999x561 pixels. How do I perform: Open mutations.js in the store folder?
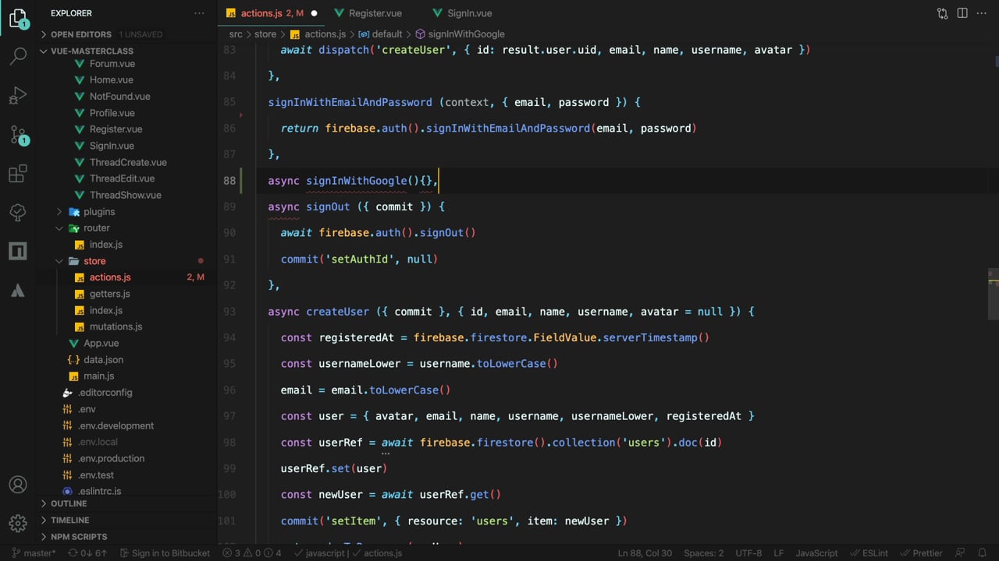coord(116,326)
